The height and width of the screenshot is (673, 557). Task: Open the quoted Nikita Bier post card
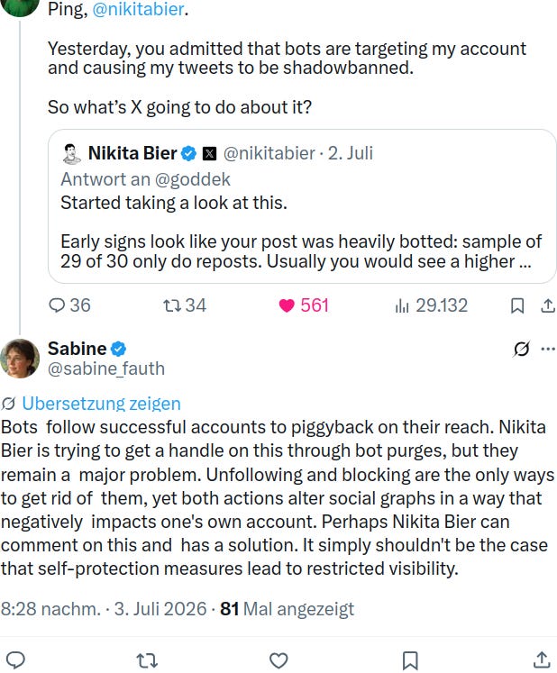pyautogui.click(x=302, y=206)
